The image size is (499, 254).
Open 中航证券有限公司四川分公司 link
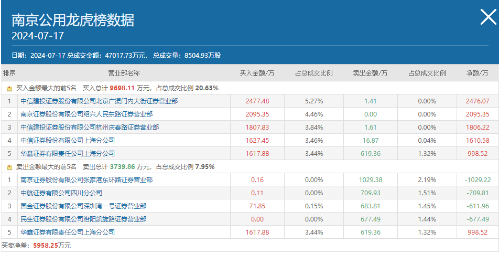pos(61,193)
